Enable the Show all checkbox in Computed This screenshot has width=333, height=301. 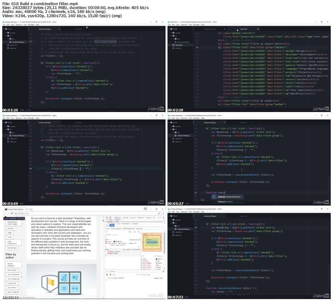155,256
